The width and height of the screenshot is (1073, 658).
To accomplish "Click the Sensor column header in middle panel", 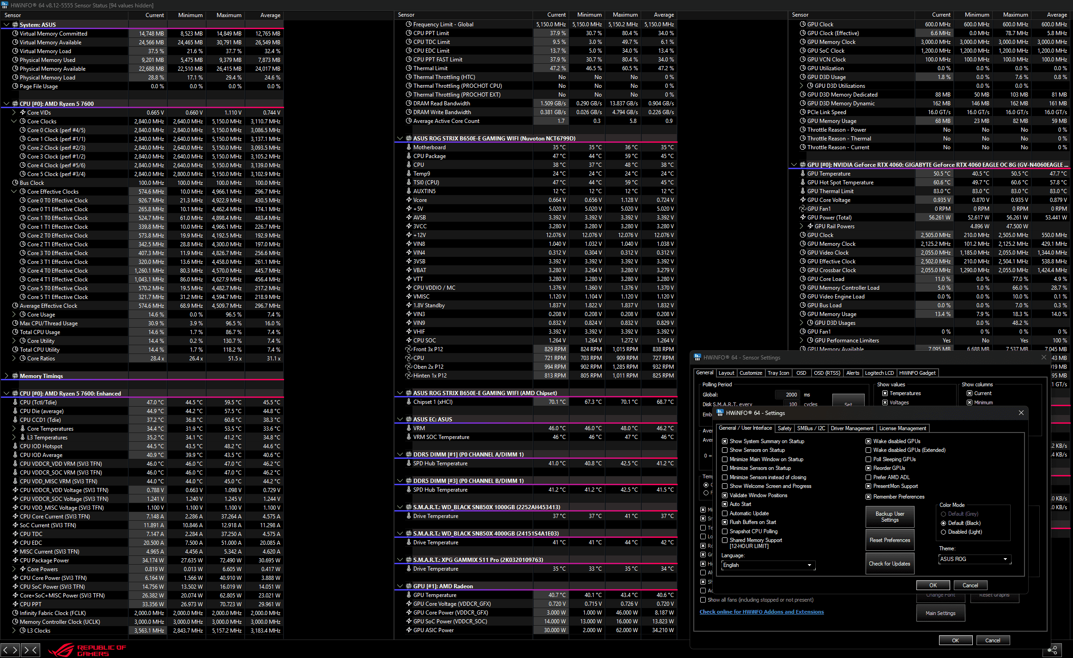I will coord(463,15).
